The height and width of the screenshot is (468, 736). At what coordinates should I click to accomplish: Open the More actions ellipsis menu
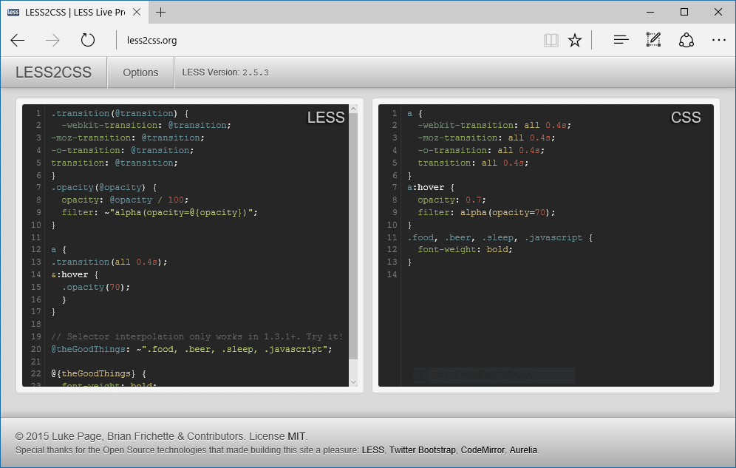[719, 40]
